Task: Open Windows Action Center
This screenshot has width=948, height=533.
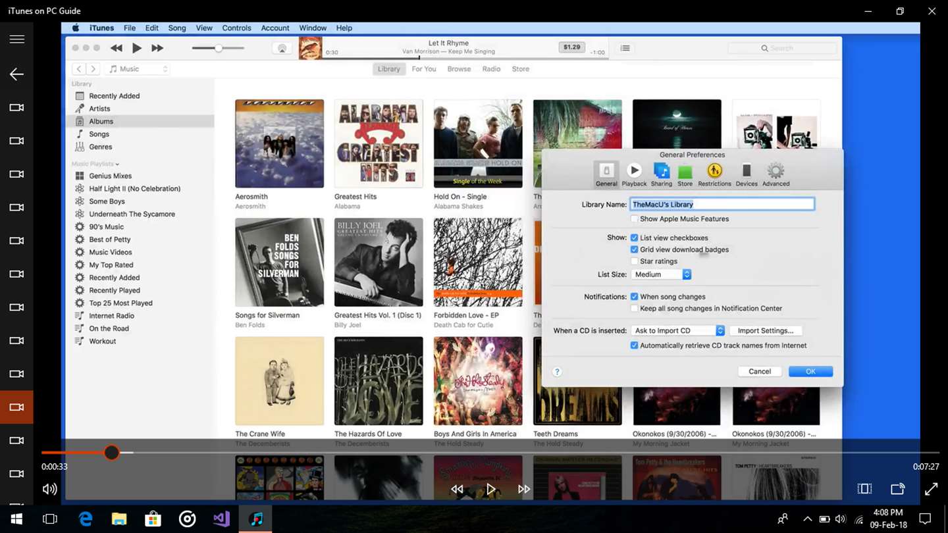Action: tap(925, 519)
